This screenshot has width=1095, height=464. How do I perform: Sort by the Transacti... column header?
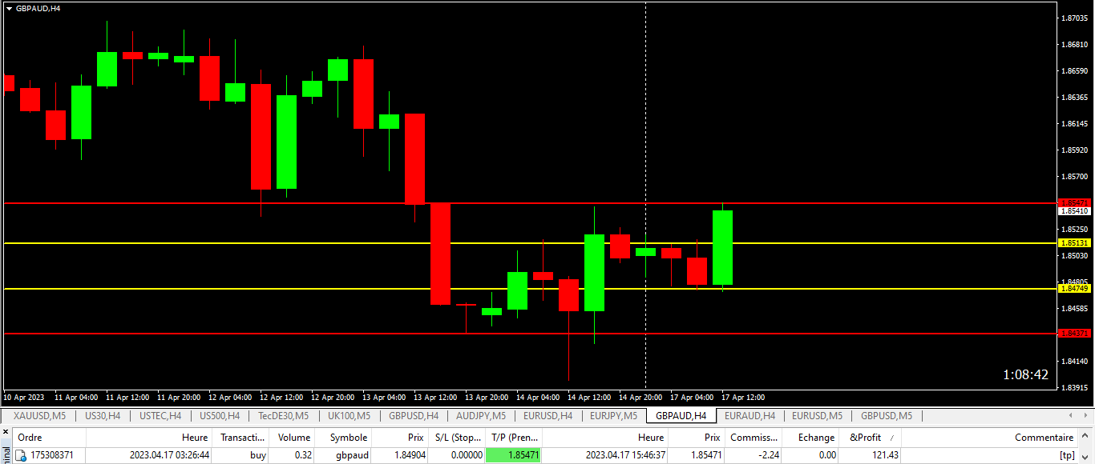(x=240, y=438)
